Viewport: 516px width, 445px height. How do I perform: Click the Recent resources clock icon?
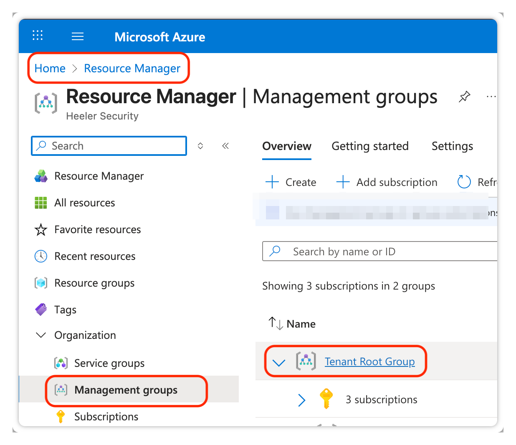pyautogui.click(x=41, y=256)
